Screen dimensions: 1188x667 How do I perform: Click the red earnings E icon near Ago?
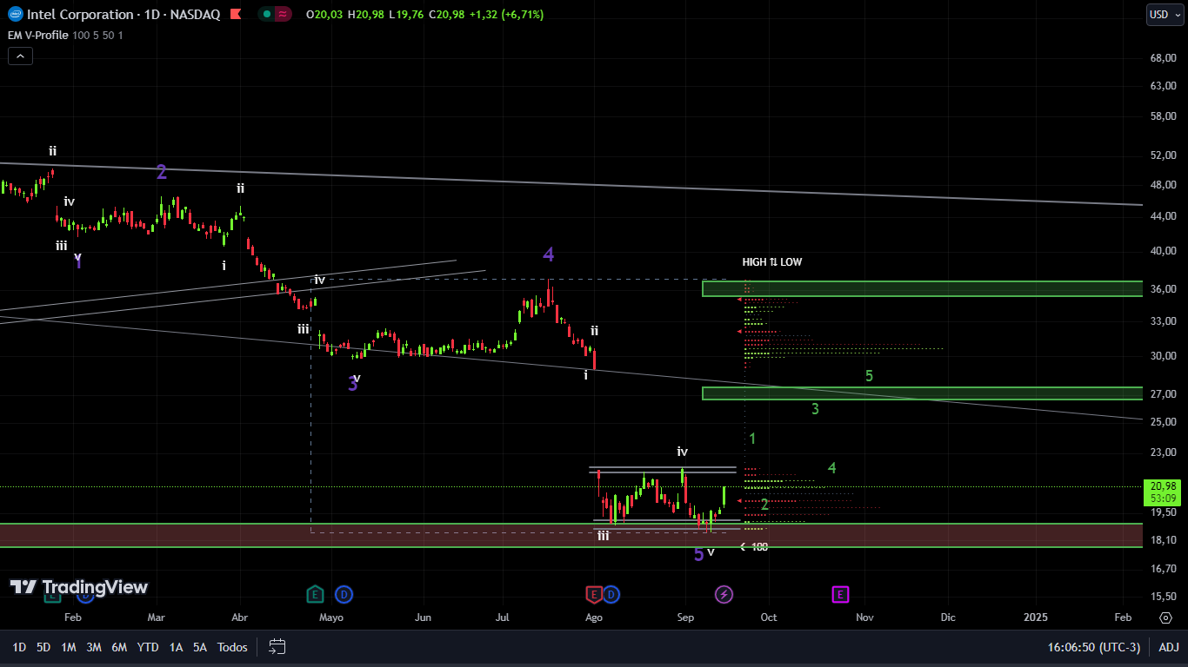tap(594, 595)
